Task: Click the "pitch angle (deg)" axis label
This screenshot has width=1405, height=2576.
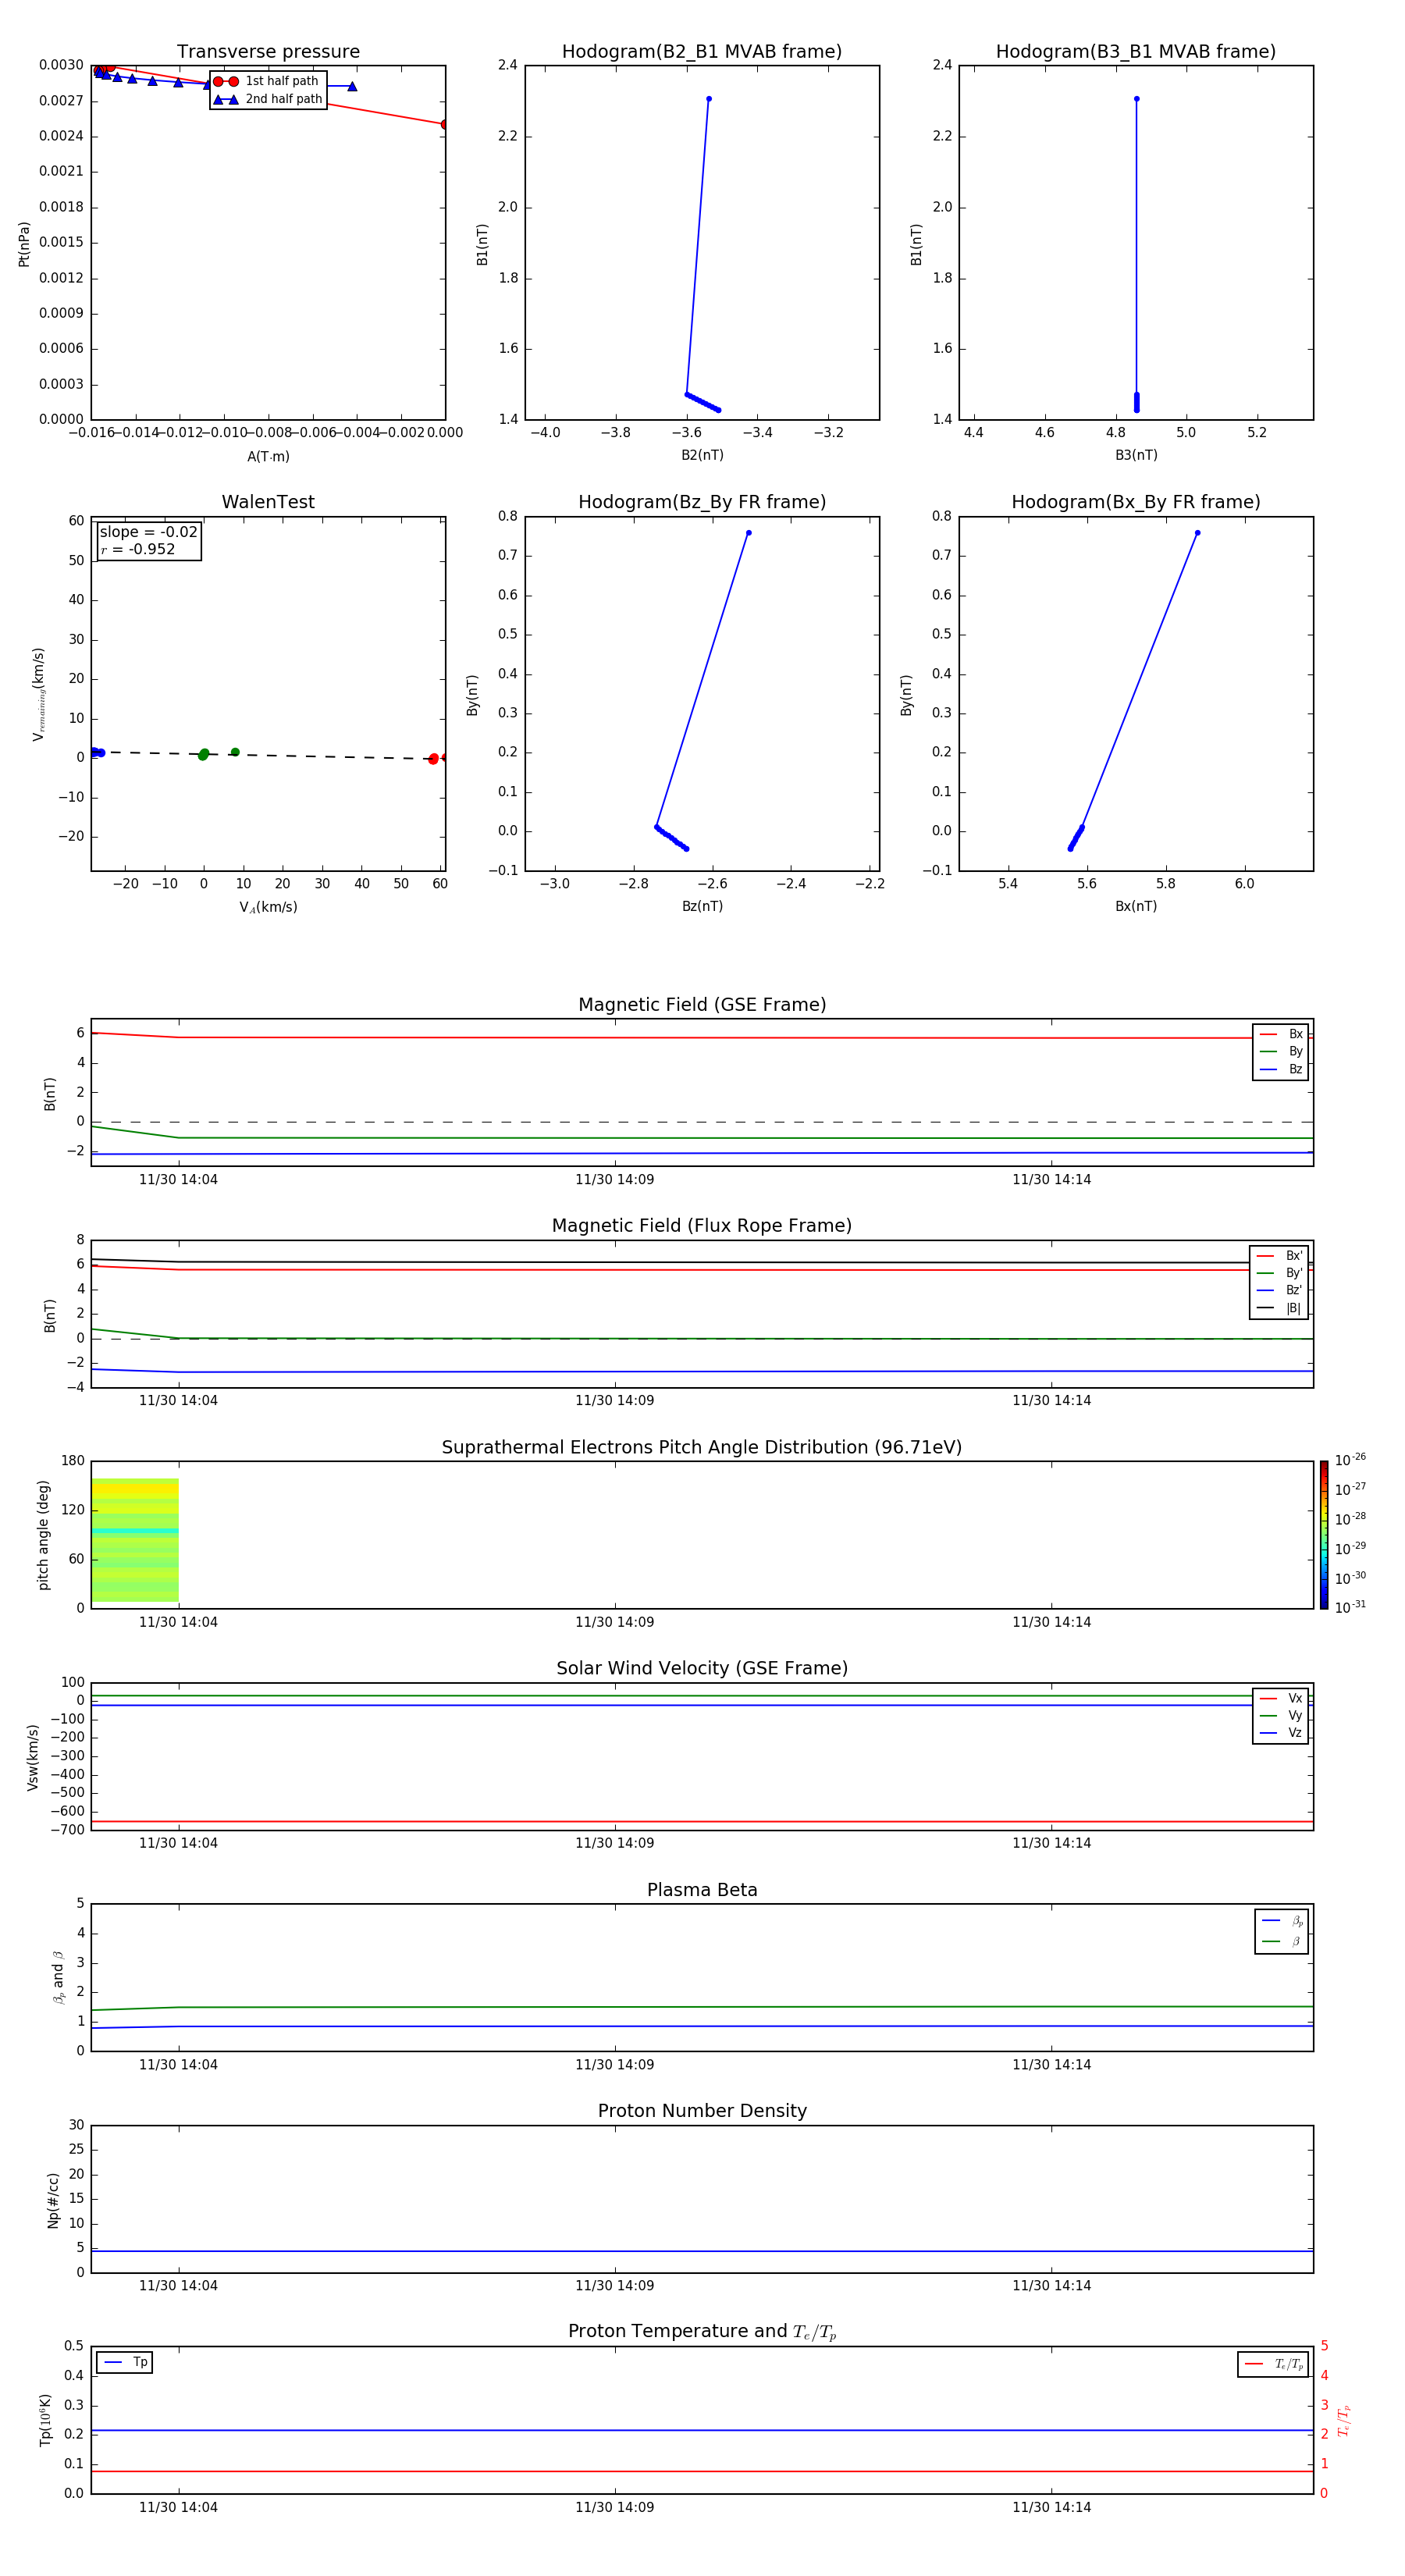Action: pos(43,1535)
